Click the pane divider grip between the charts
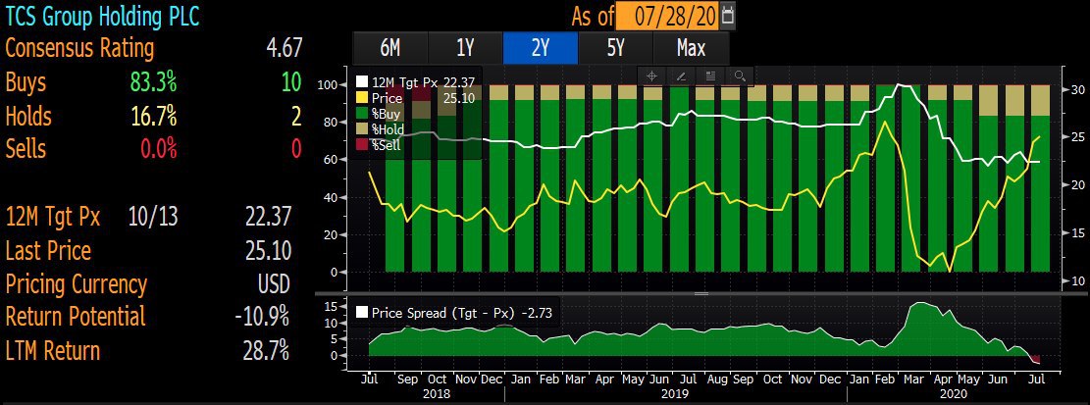 coord(701,294)
